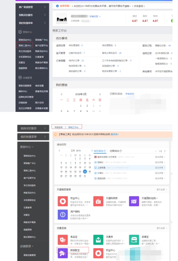Open 流量宝 in the lower sidebar
The width and height of the screenshot is (178, 261).
[x=27, y=215]
